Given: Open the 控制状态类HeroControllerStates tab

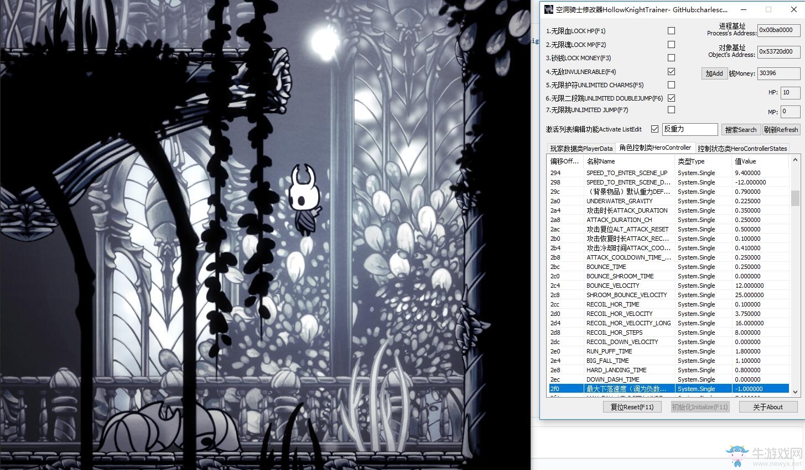Looking at the screenshot, I should point(742,148).
